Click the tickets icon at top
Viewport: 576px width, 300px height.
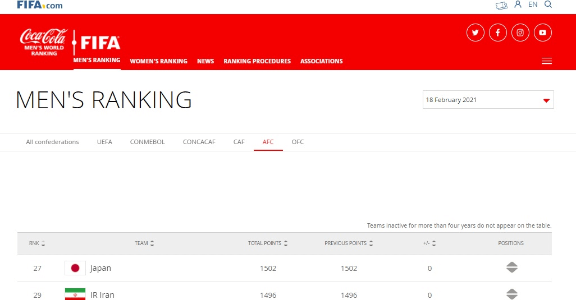[501, 5]
